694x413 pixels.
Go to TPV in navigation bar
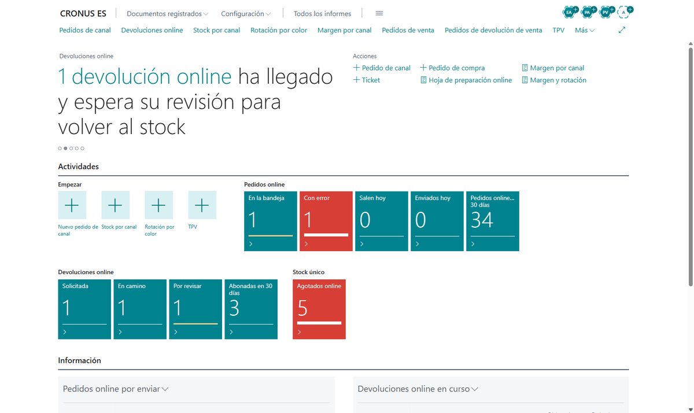tap(558, 30)
